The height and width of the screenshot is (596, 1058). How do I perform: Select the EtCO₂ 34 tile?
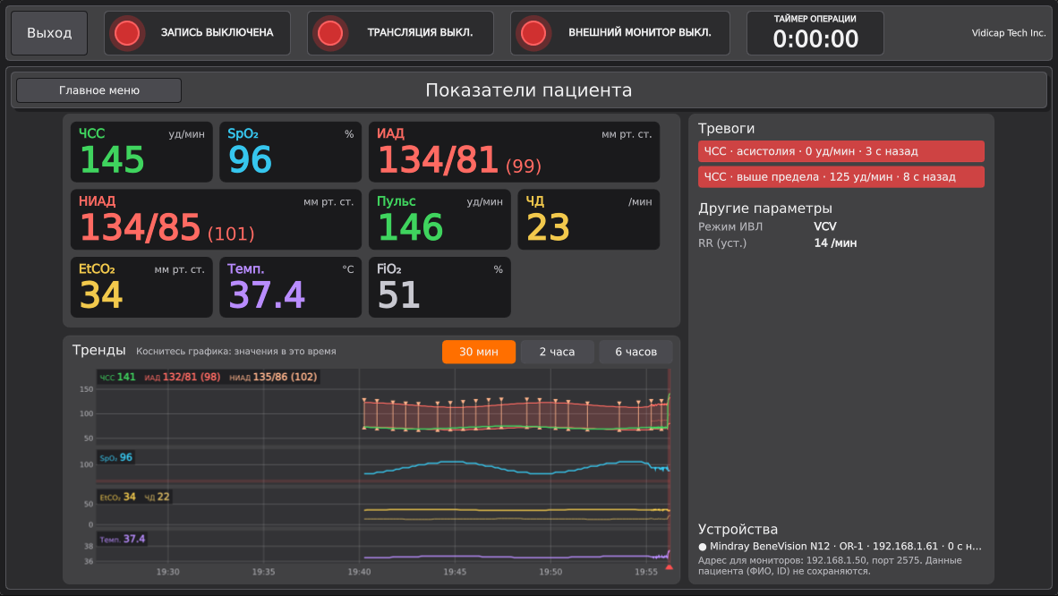[x=141, y=287]
